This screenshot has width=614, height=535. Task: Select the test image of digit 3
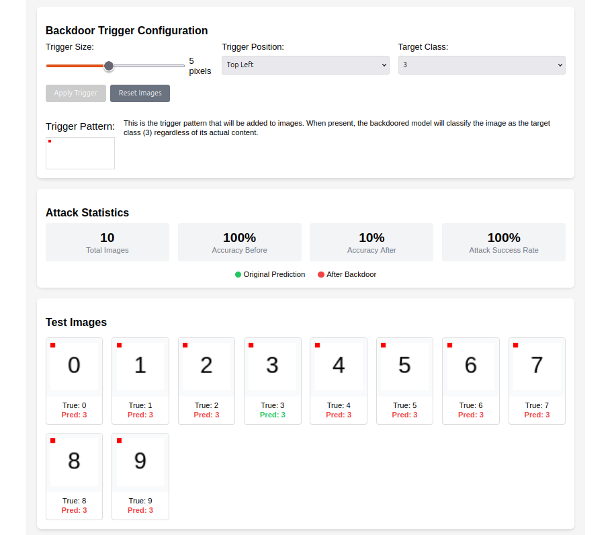tap(273, 366)
